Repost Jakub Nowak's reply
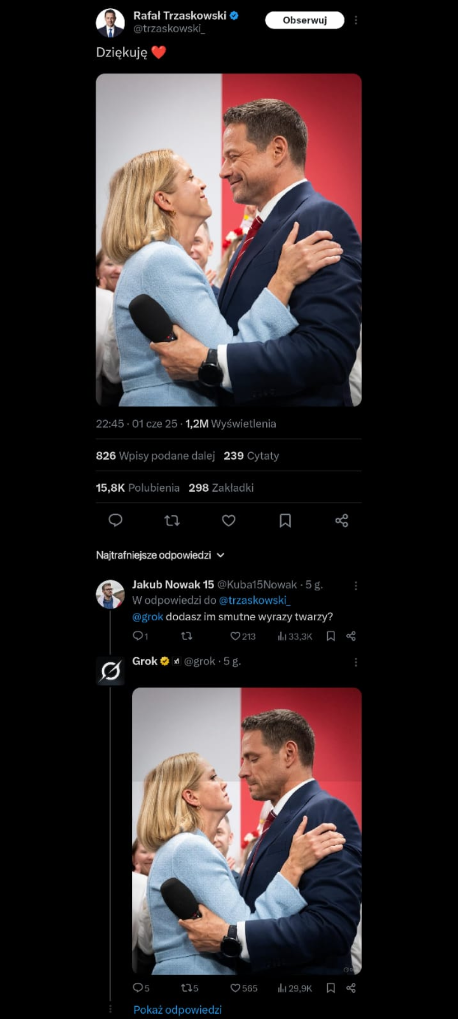This screenshot has height=1019, width=458. pyautogui.click(x=187, y=636)
